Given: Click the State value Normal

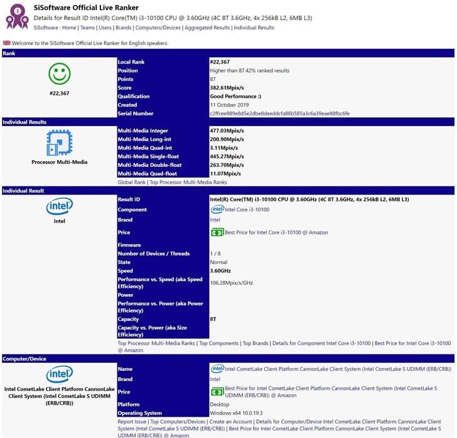Looking at the screenshot, I should 218,262.
